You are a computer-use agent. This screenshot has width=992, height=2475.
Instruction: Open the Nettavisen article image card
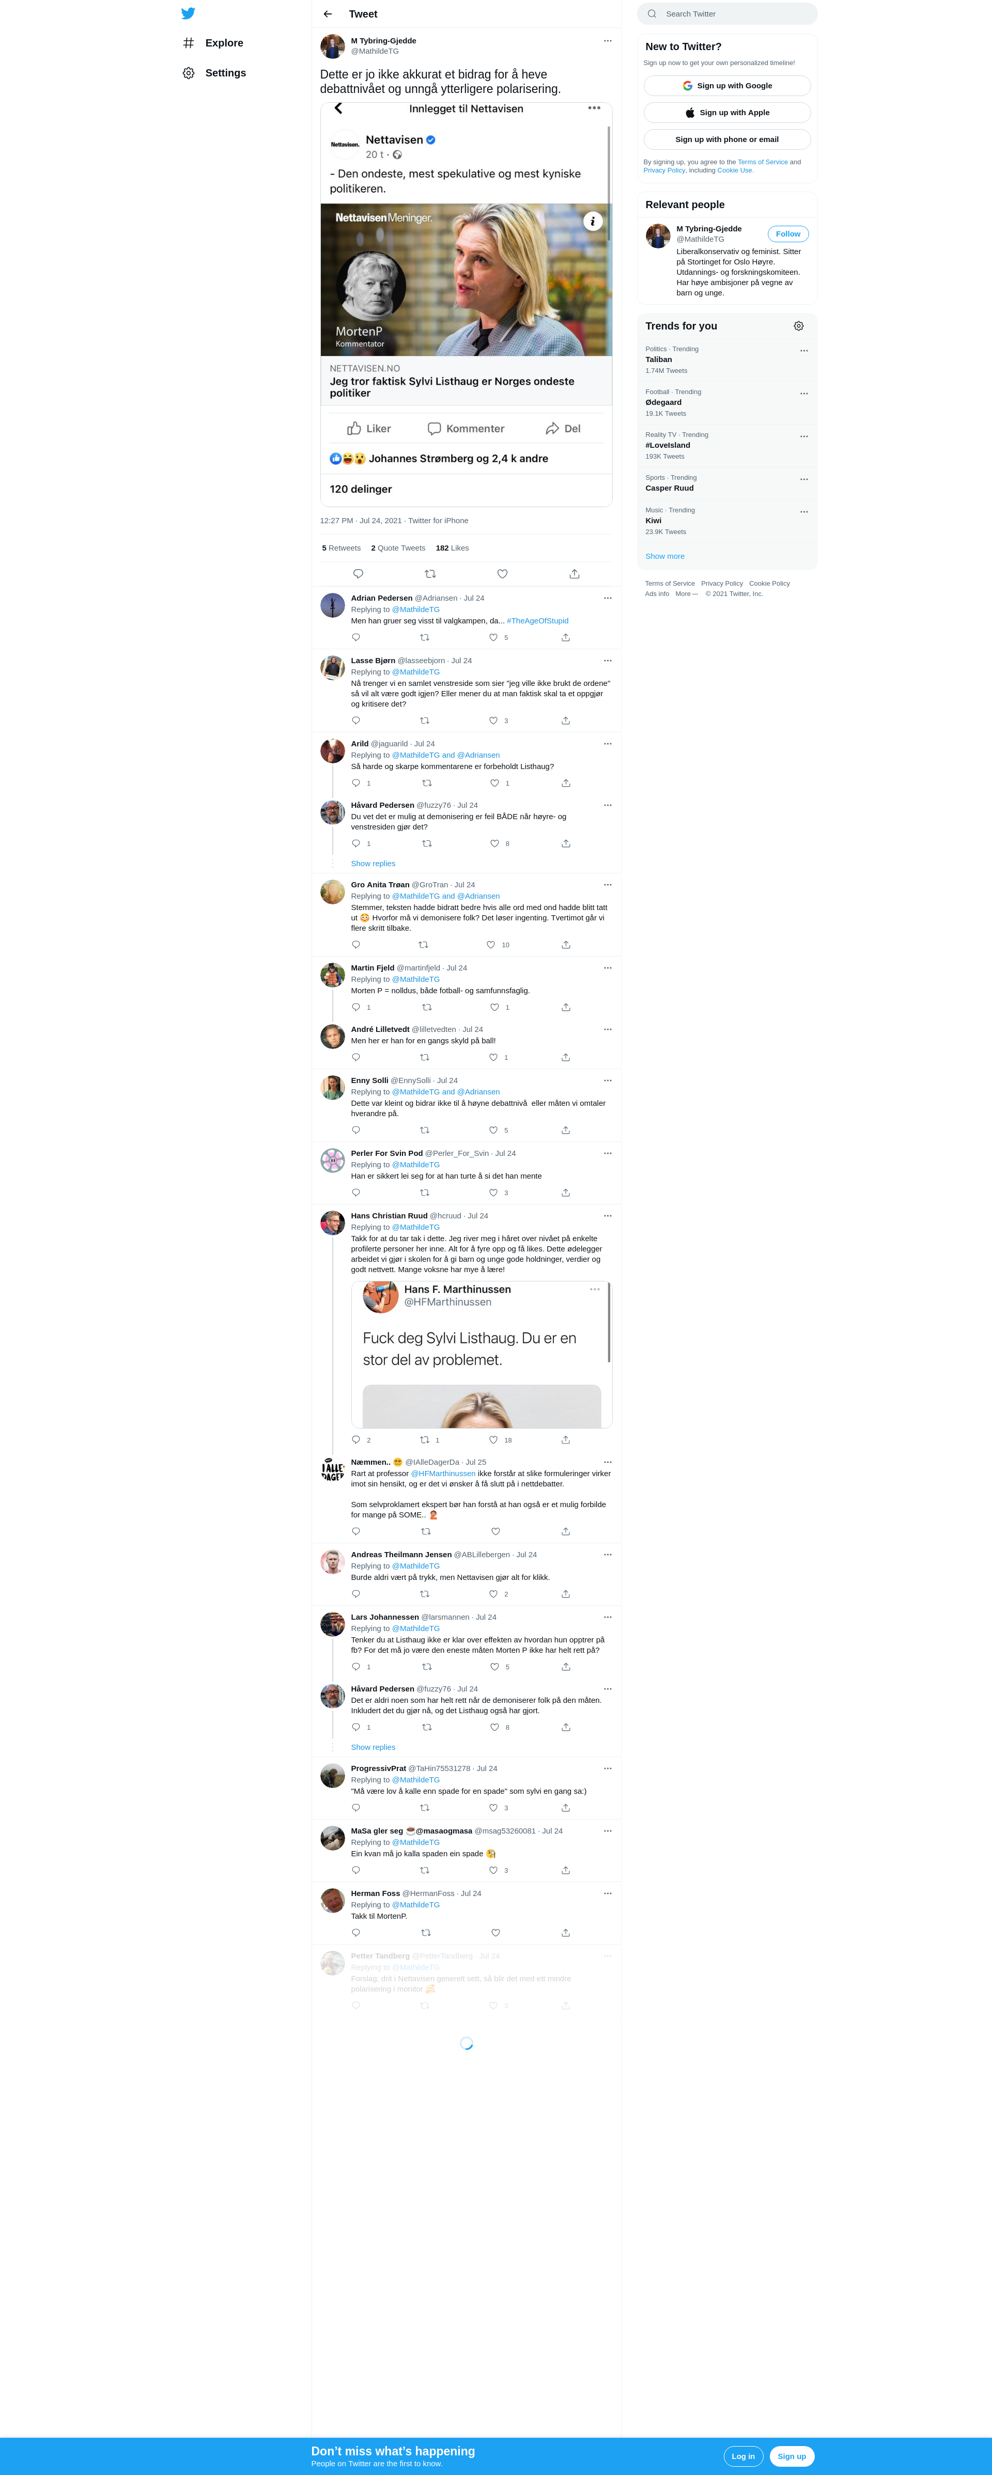point(466,279)
